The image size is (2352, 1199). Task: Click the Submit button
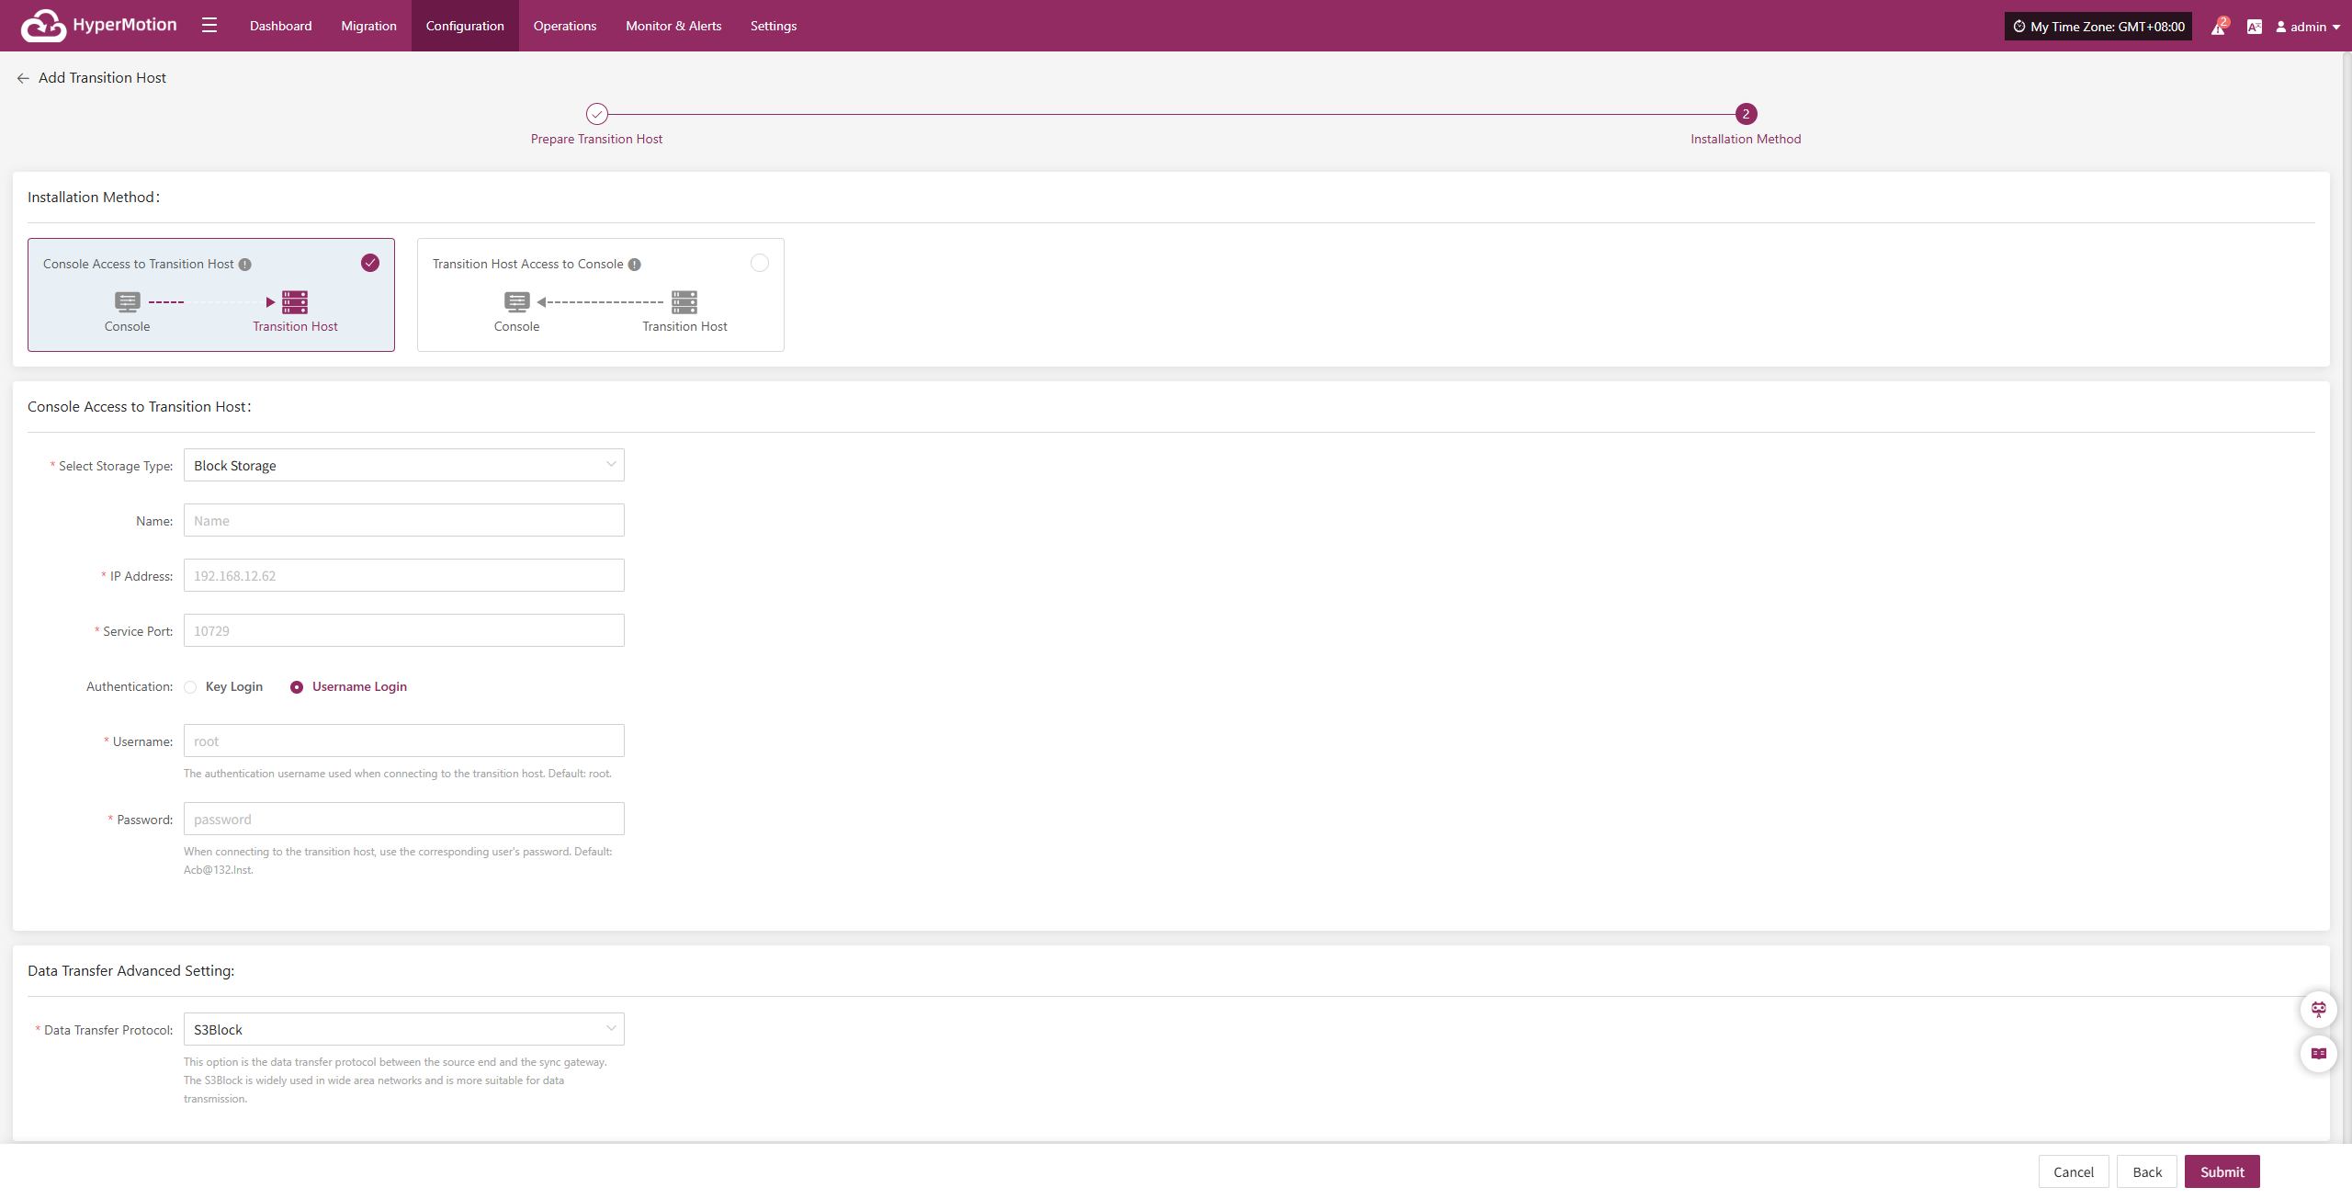(2222, 1172)
